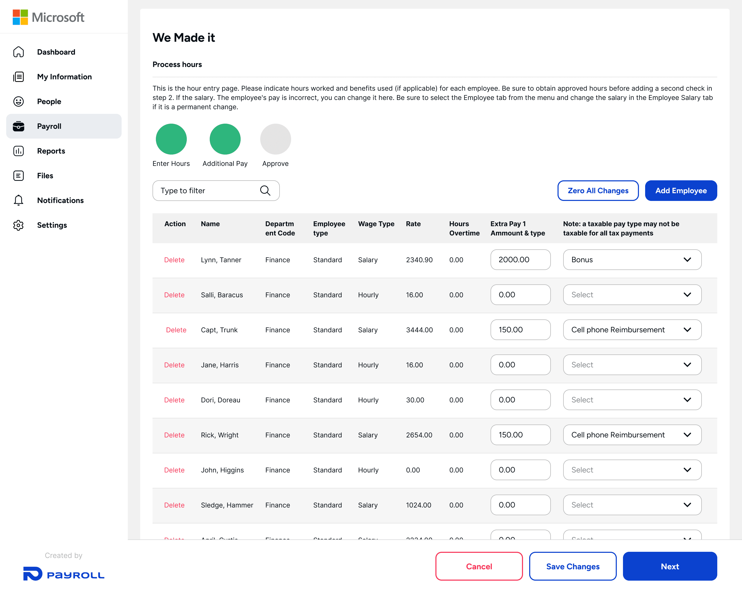Viewport: 742px width, 593px height.
Task: Click the Notifications bell icon
Action: [19, 200]
